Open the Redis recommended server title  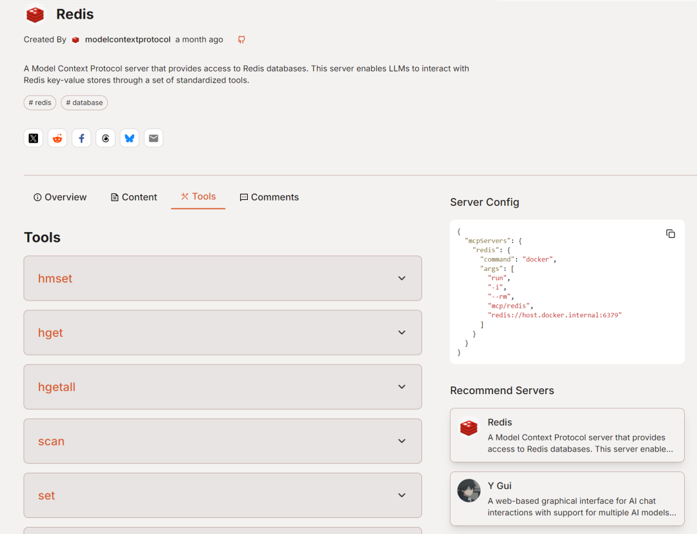(x=500, y=422)
